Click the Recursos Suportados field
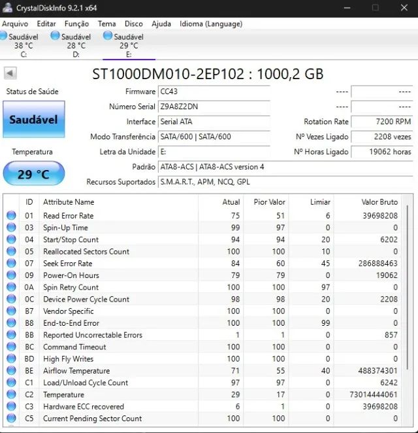This screenshot has height=433, width=418. tap(285, 182)
